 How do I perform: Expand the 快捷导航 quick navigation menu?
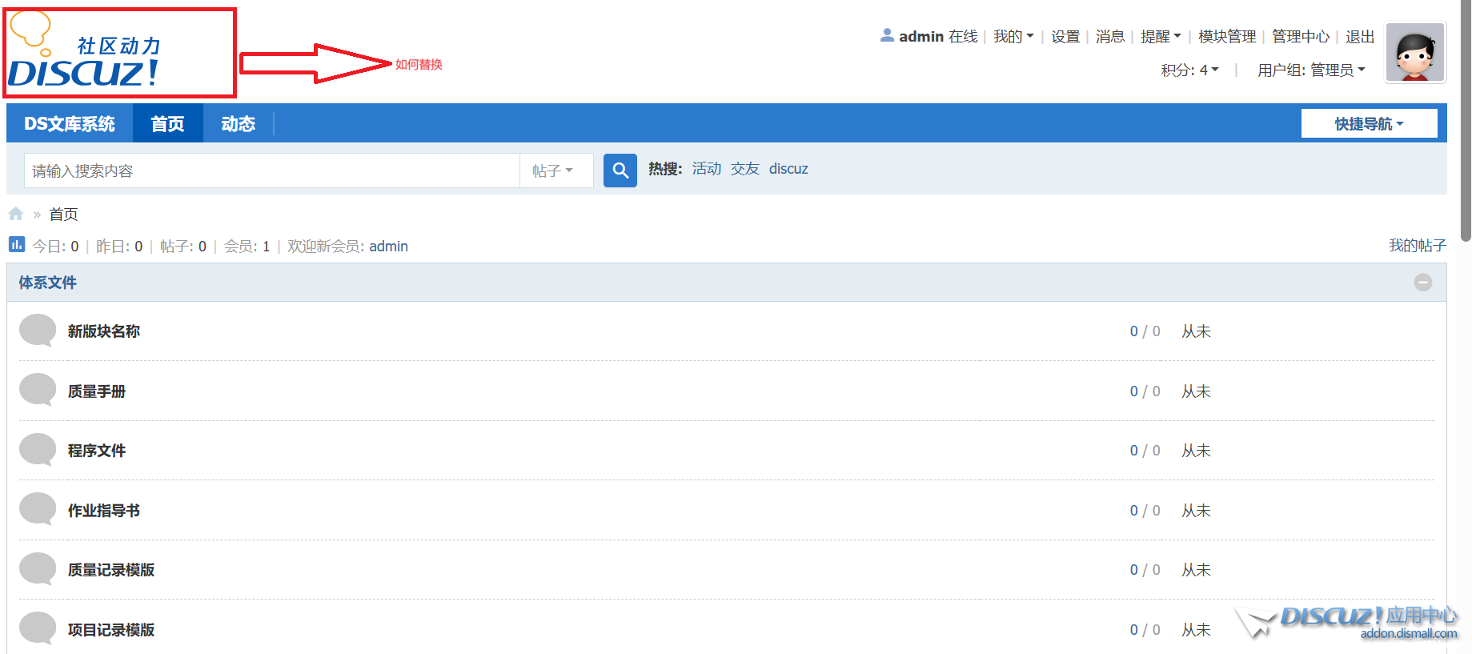coord(1369,124)
